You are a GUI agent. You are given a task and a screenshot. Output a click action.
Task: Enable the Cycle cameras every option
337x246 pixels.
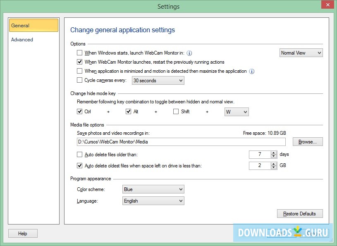point(79,80)
